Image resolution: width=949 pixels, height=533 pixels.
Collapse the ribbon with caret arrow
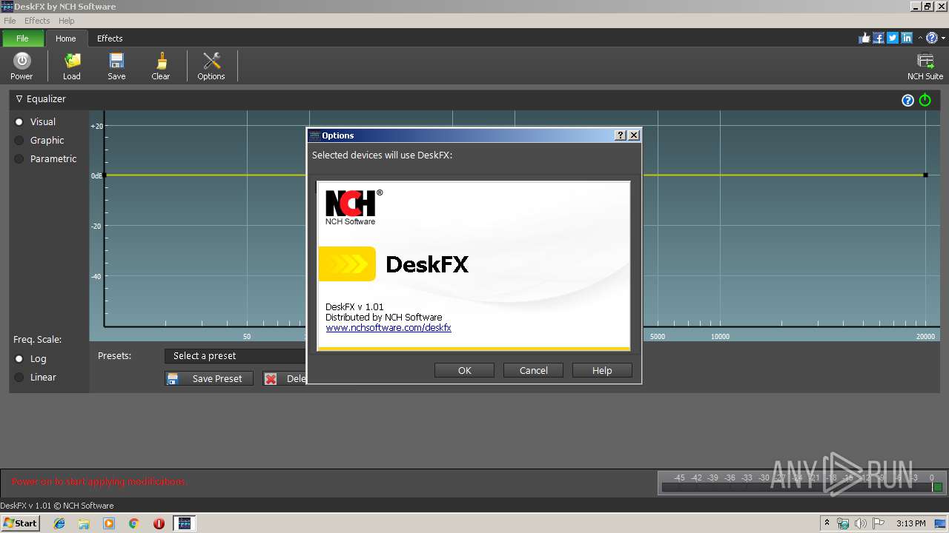(920, 38)
